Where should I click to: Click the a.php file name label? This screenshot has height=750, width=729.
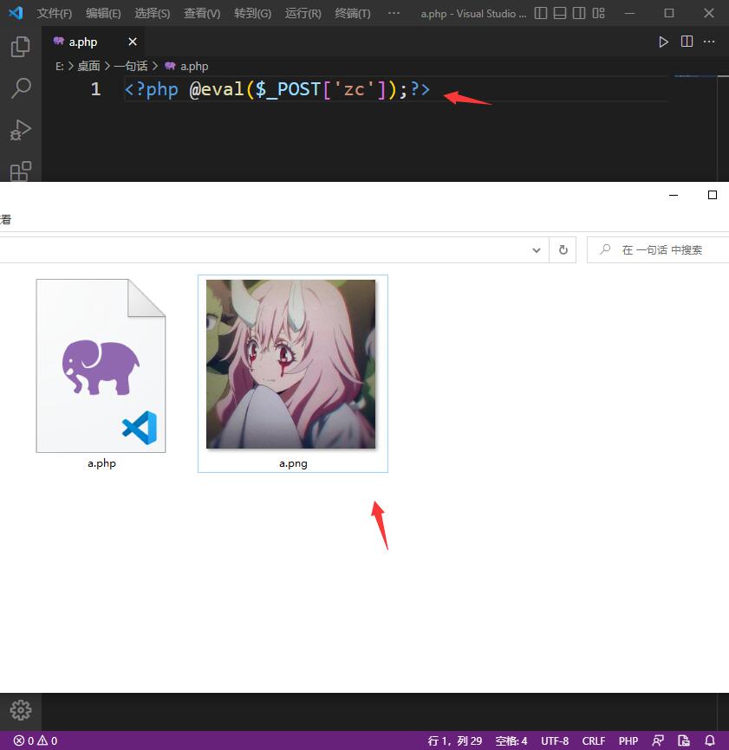(x=101, y=463)
